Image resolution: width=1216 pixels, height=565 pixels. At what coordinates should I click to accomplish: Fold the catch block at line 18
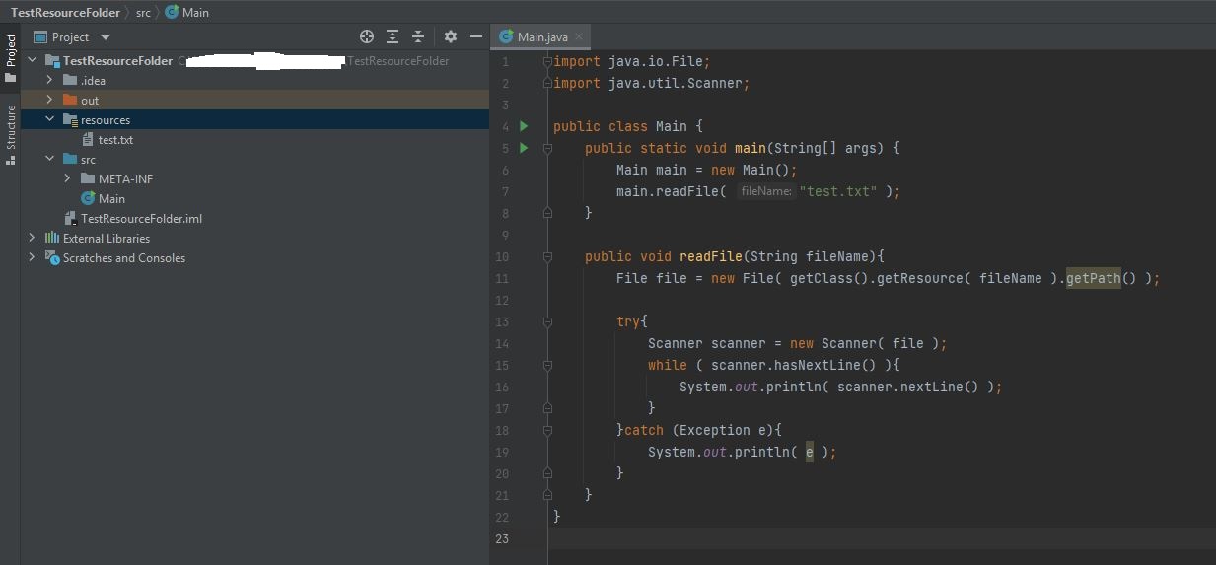547,430
